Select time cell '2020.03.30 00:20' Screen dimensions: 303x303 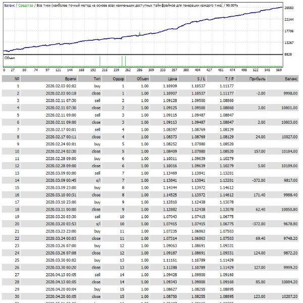[x=61, y=268]
